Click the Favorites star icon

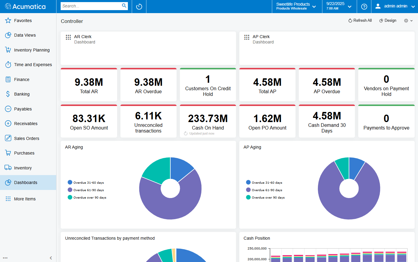[8, 21]
